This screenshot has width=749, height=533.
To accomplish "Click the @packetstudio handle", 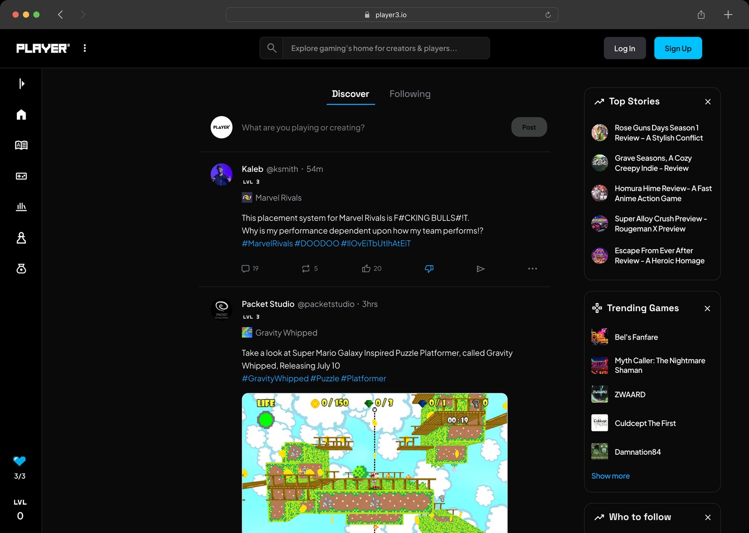I will pyautogui.click(x=326, y=304).
